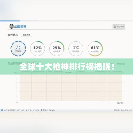Open hardware details via the 查看详情 button
This screenshot has width=133, height=133.
pyautogui.click(x=27, y=35)
